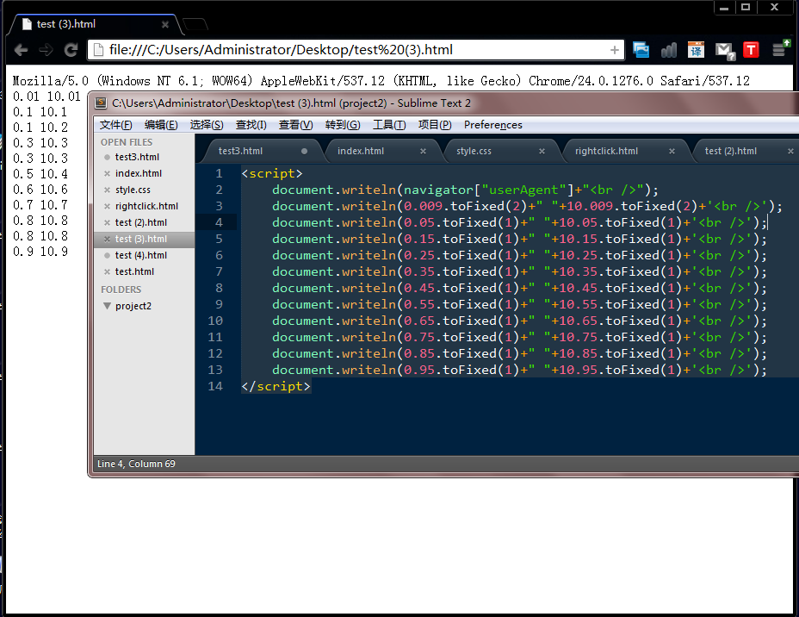Collapse the project2 folder triangle
Viewport: 799px width, 617px height.
pyautogui.click(x=107, y=306)
